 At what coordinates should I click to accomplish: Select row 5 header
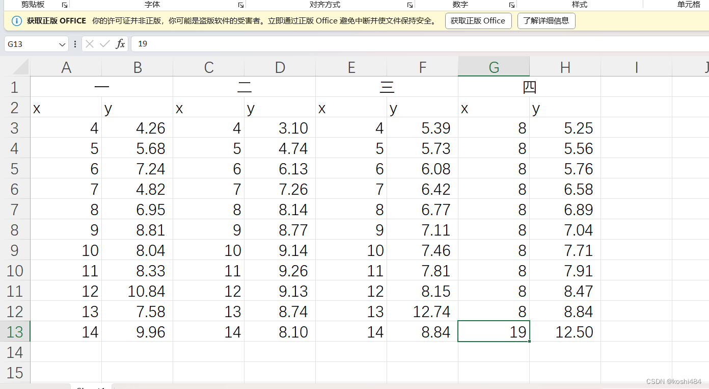pos(15,169)
